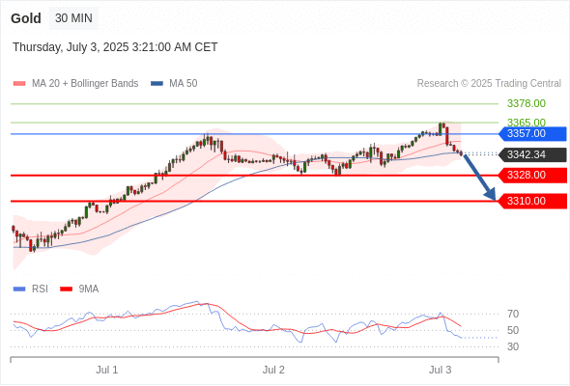Click the Jul 2 date axis label

point(273,370)
